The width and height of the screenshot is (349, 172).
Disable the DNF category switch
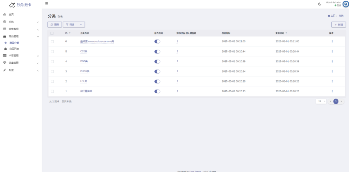[x=157, y=61]
